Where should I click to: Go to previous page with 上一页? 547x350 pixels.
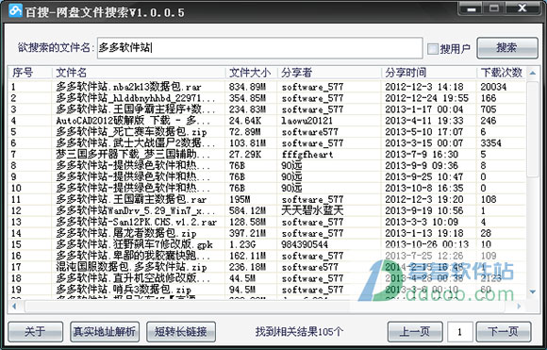coord(415,331)
